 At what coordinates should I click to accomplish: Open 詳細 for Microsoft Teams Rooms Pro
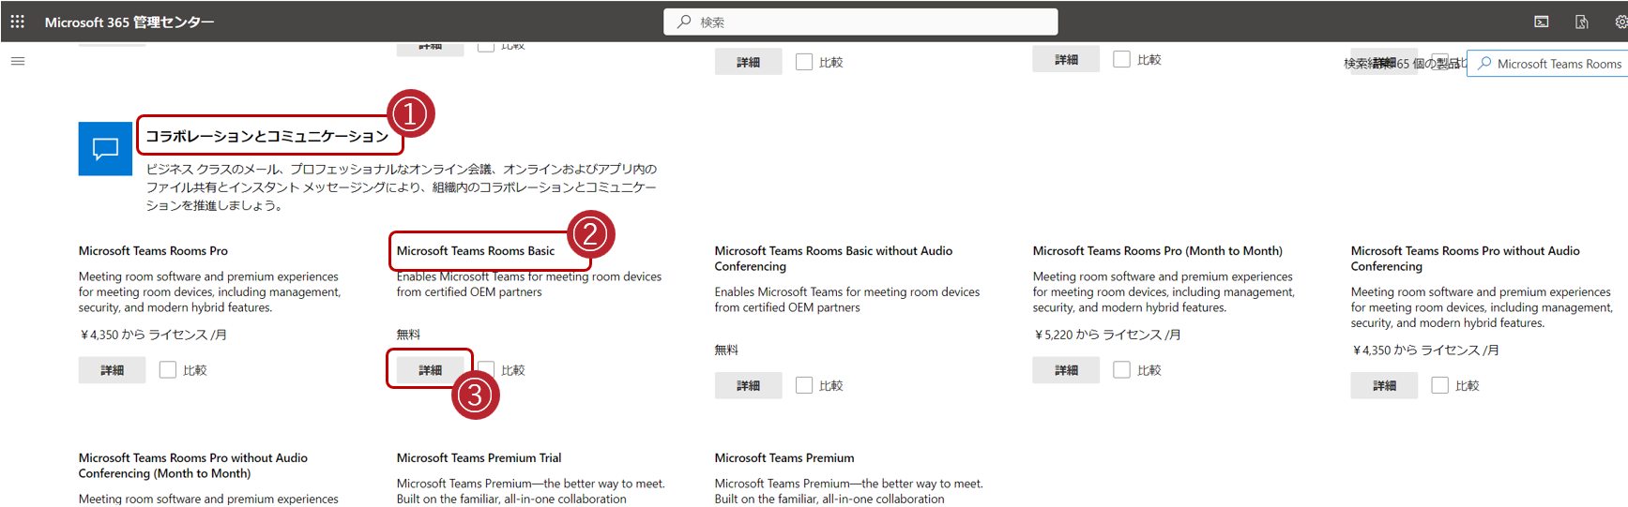tap(113, 370)
